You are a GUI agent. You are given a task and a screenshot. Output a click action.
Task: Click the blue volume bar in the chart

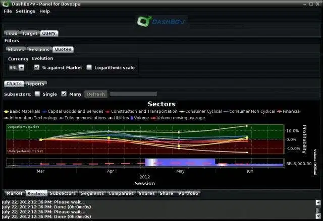180,162
